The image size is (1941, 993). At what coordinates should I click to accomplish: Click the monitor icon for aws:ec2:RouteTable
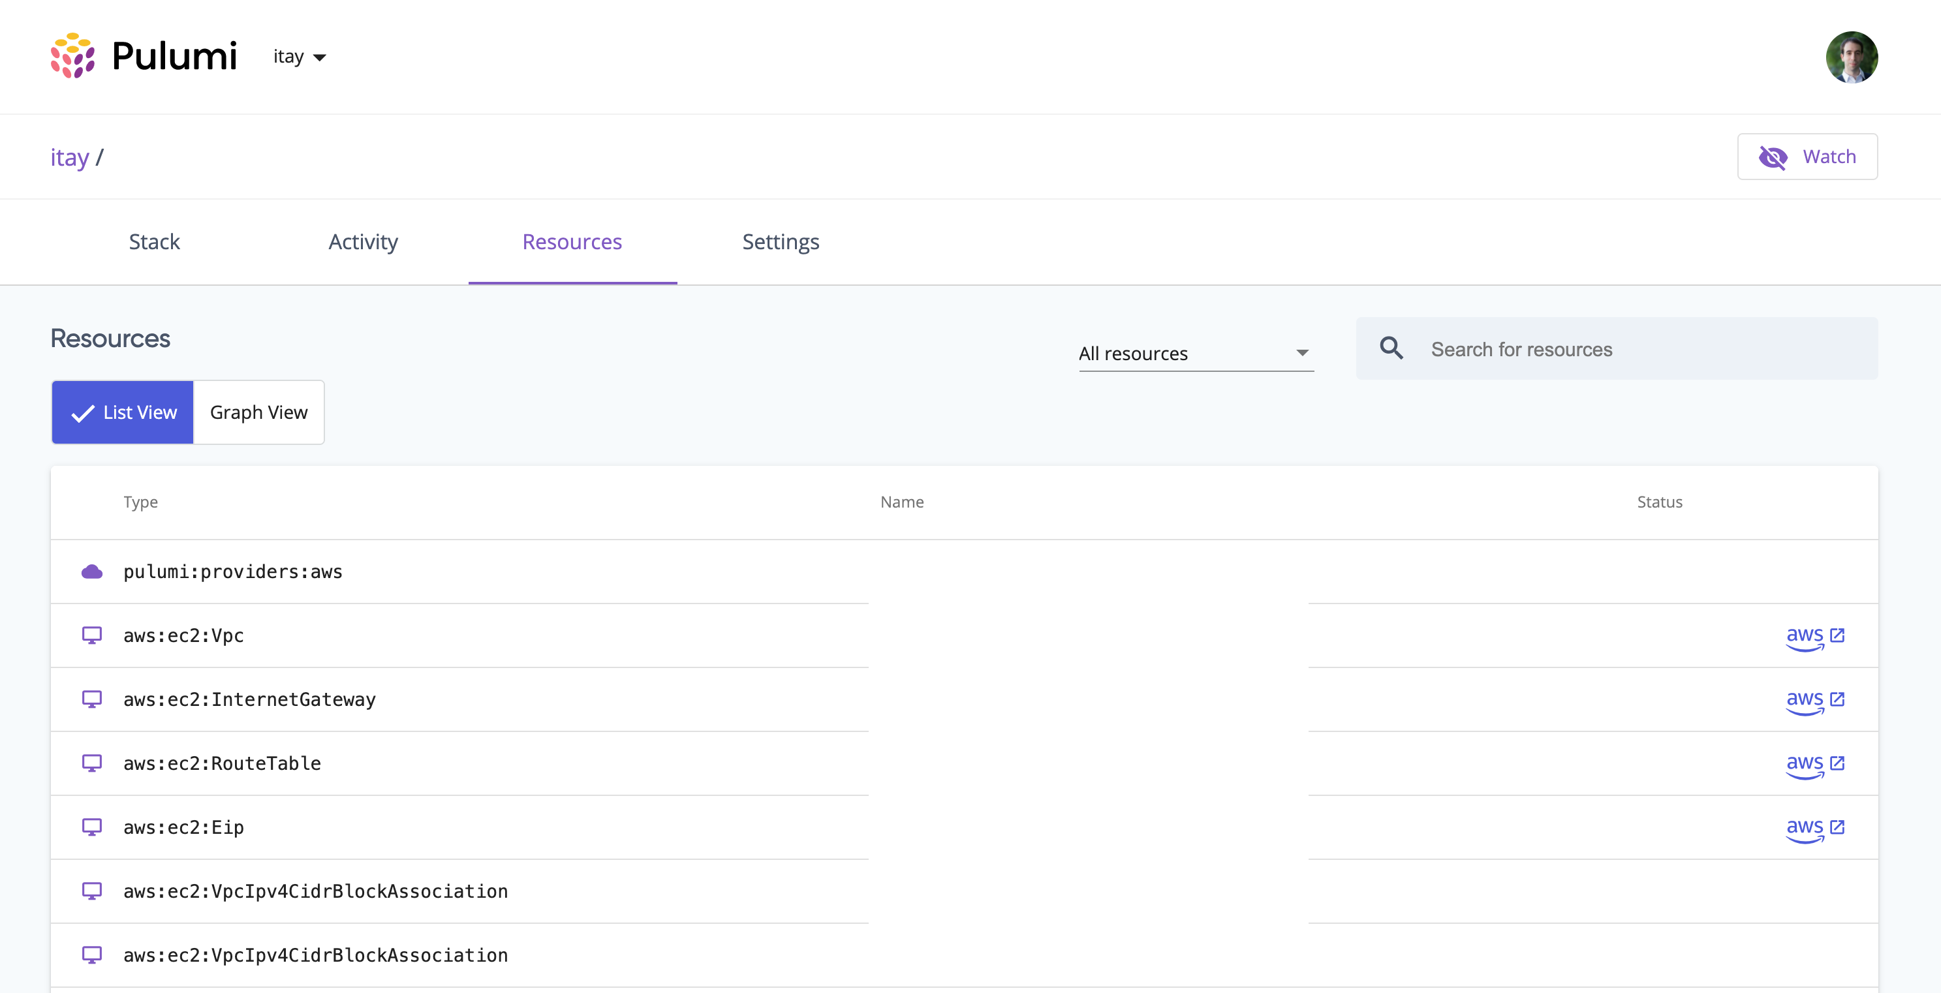point(92,763)
